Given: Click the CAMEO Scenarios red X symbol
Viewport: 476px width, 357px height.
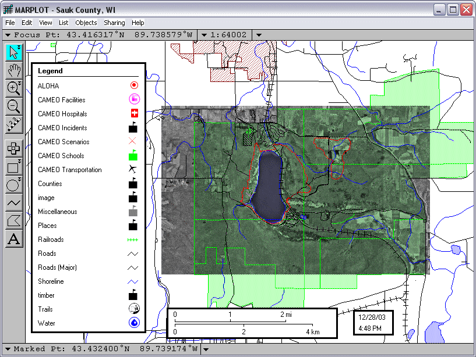Looking at the screenshot, I should [x=132, y=141].
